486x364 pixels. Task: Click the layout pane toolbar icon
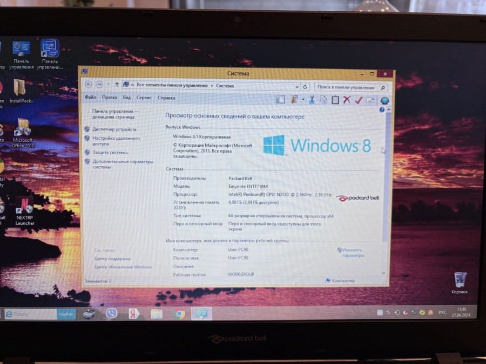coord(280,99)
